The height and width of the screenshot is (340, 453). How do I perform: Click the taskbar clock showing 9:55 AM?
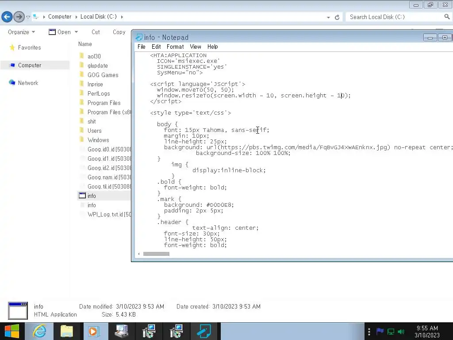(x=427, y=332)
